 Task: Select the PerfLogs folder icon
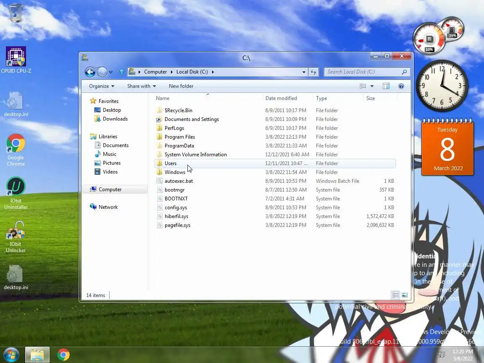(x=159, y=128)
